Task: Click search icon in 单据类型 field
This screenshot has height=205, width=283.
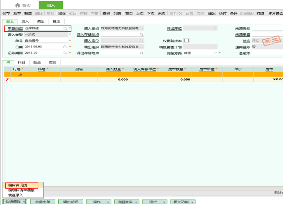Action: click(65, 28)
